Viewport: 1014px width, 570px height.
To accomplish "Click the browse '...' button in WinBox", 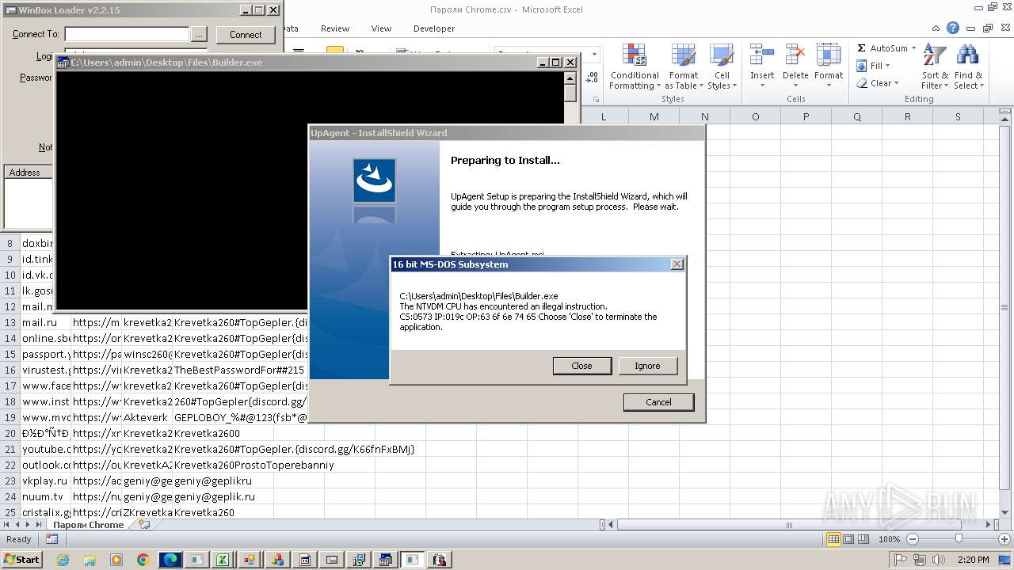I will tap(199, 35).
